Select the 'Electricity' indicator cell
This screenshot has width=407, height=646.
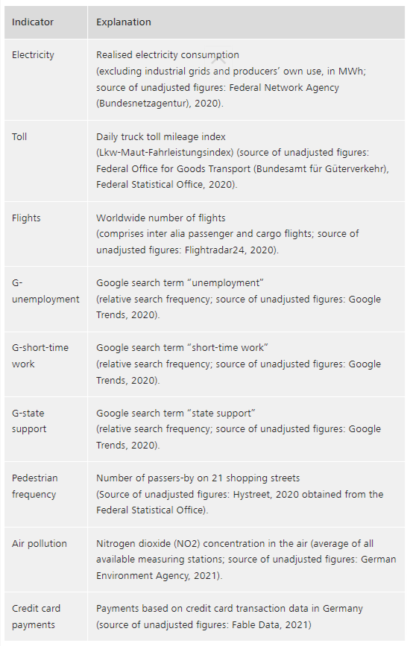click(x=45, y=80)
